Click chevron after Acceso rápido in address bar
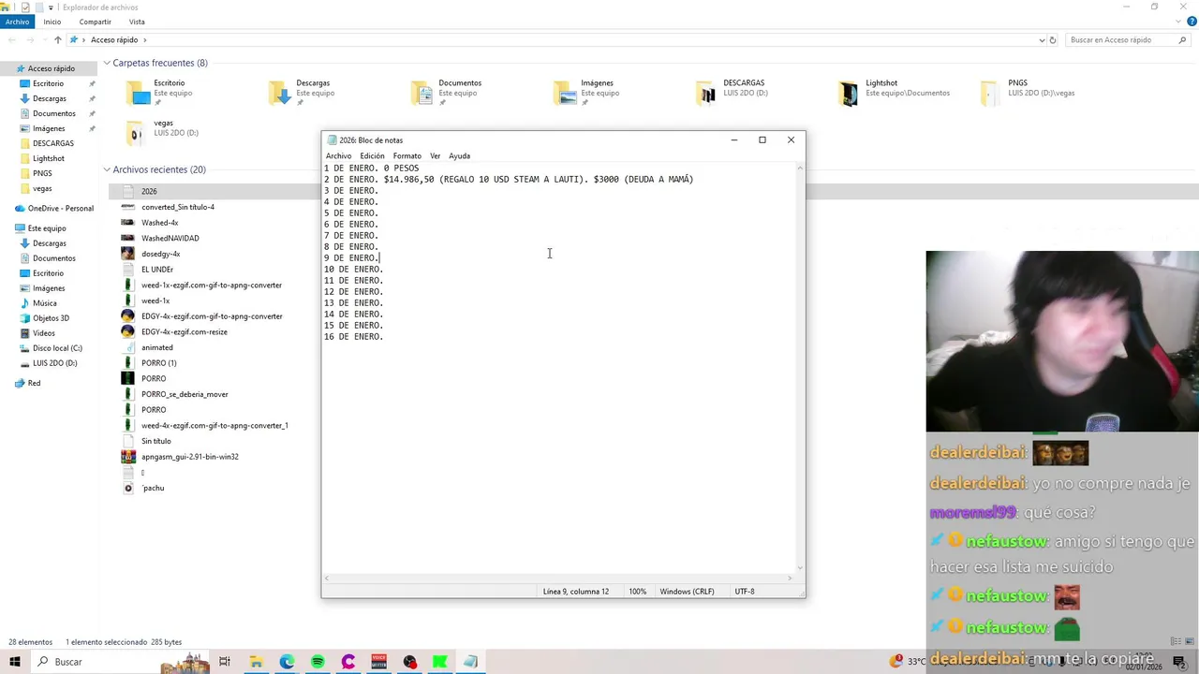This screenshot has height=674, width=1199. [x=145, y=40]
